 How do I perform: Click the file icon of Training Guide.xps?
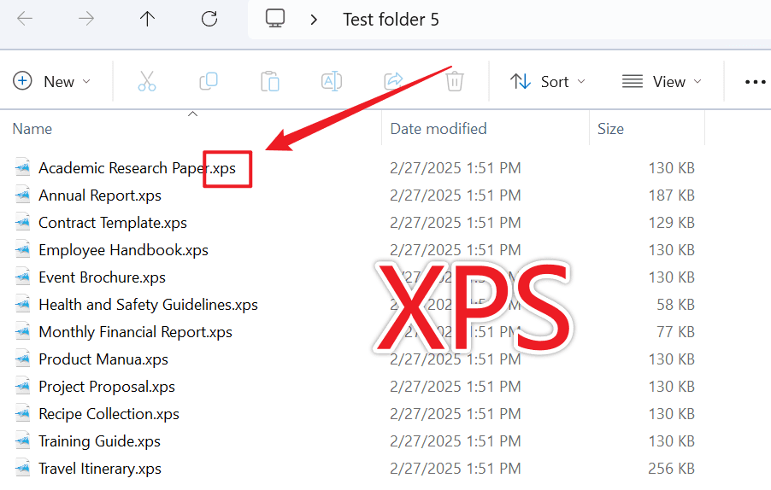pos(22,441)
